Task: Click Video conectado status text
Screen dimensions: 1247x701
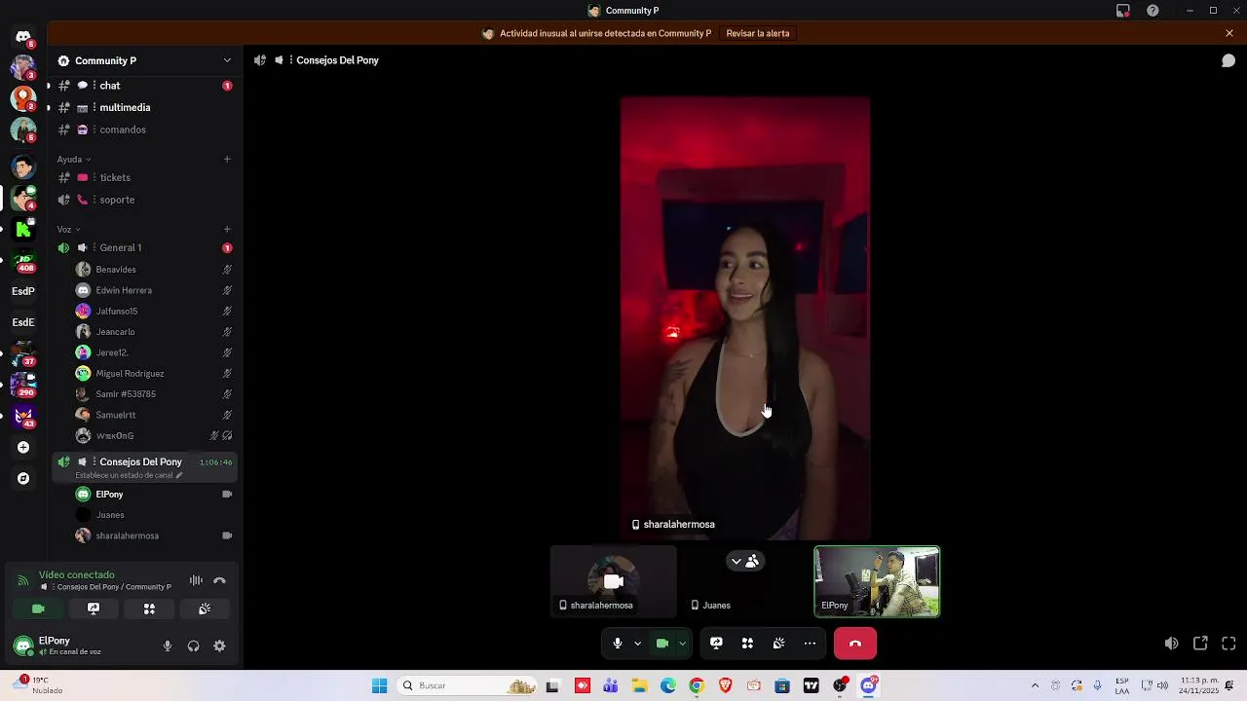Action: (x=77, y=574)
